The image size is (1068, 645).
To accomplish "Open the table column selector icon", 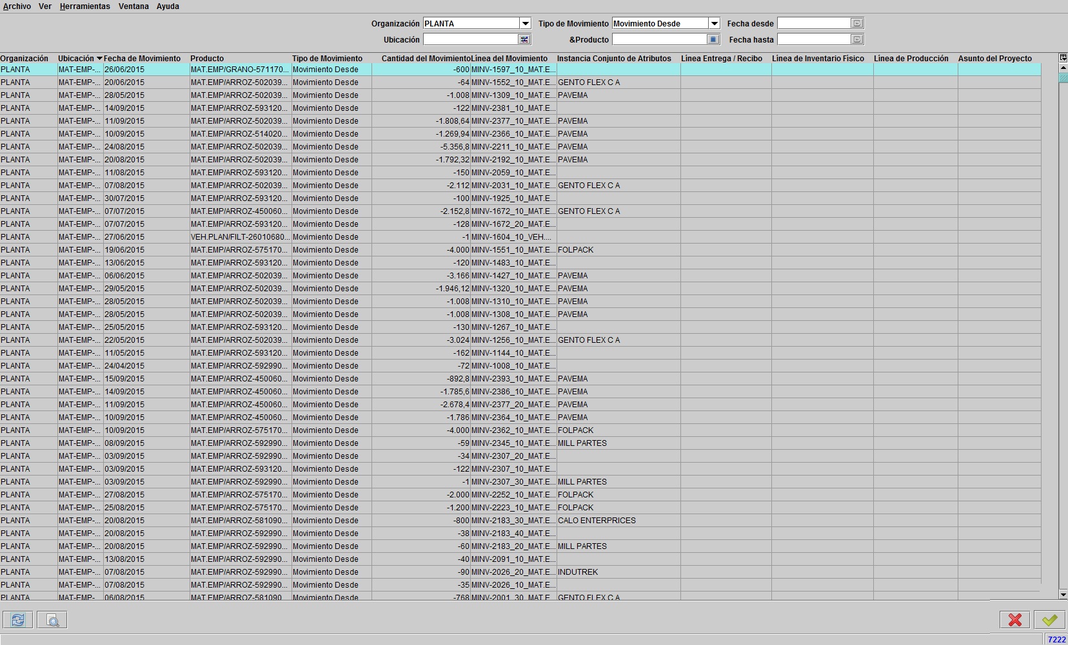I will point(1063,58).
